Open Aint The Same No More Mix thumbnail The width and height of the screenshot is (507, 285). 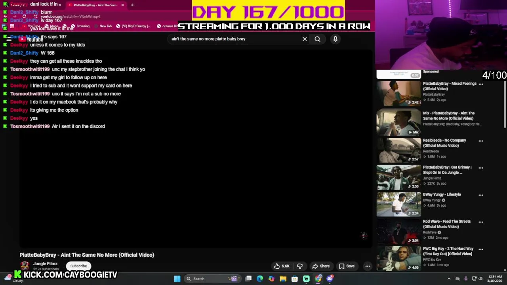click(398, 123)
